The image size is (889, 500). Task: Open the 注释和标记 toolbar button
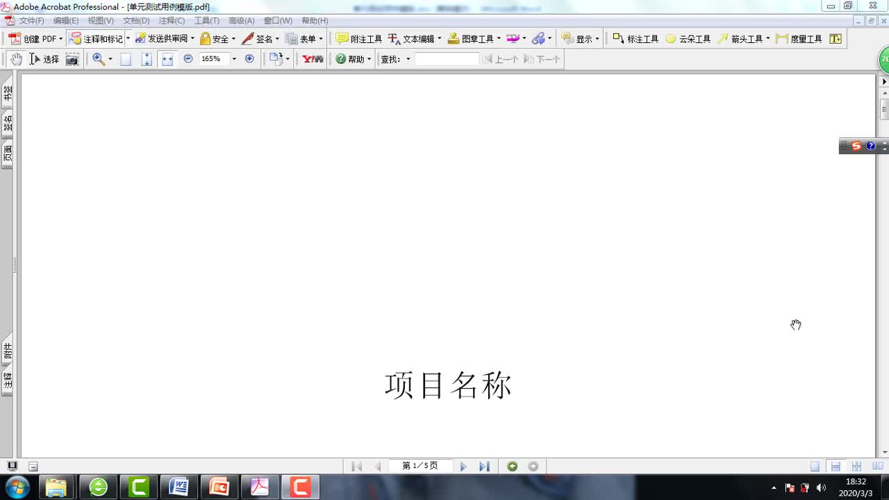click(x=96, y=39)
